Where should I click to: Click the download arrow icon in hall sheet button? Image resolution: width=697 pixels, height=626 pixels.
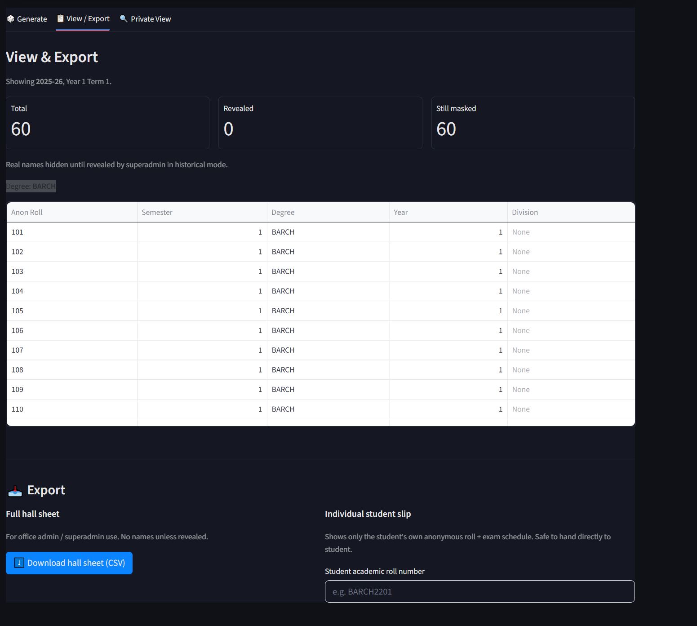(x=19, y=563)
